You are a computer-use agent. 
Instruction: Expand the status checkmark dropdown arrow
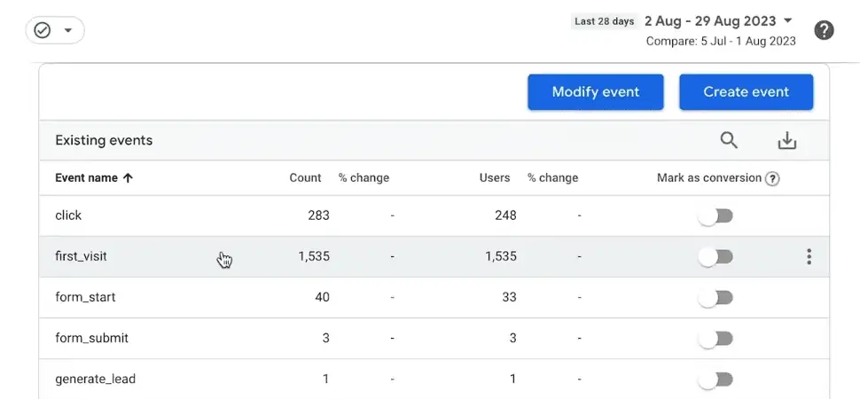[69, 31]
